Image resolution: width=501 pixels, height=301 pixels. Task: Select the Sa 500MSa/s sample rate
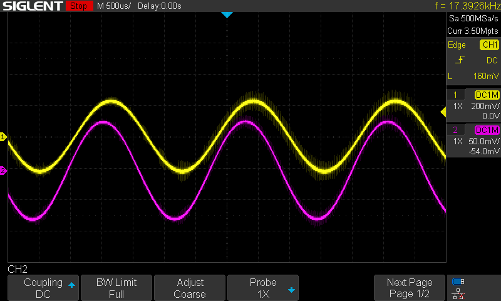click(473, 19)
